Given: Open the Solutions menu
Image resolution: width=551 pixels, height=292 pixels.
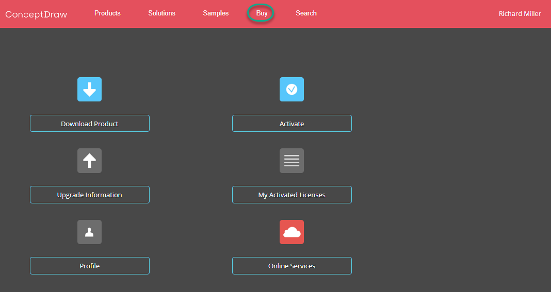Looking at the screenshot, I should pos(161,13).
